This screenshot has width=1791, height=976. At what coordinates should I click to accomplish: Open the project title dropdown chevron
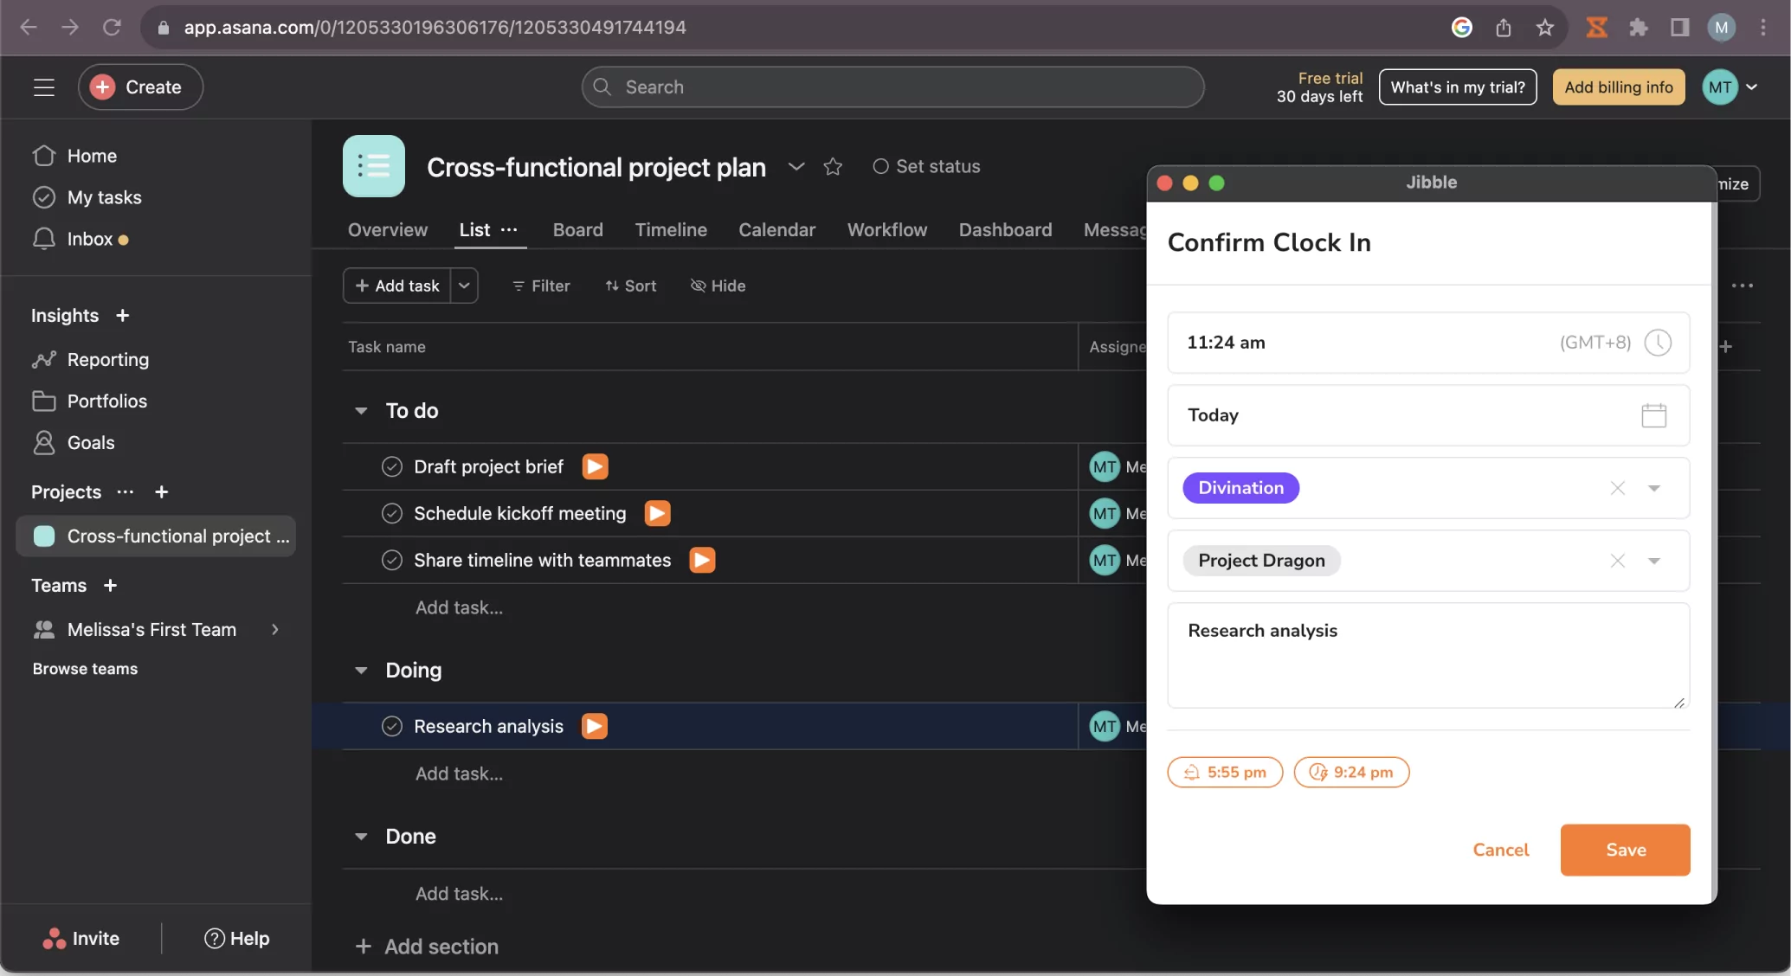click(796, 166)
